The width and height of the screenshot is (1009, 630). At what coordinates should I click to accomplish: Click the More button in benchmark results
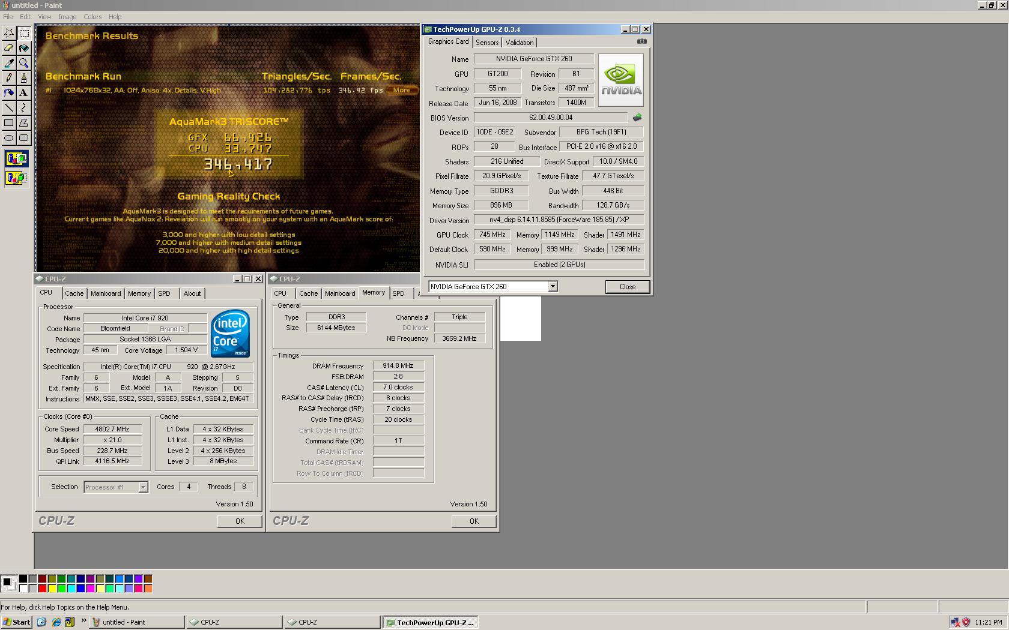point(402,91)
